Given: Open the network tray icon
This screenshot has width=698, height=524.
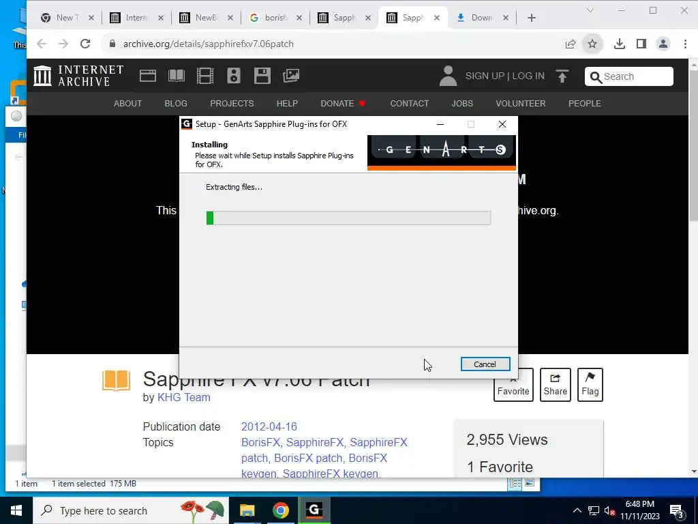Looking at the screenshot, I should tap(593, 510).
